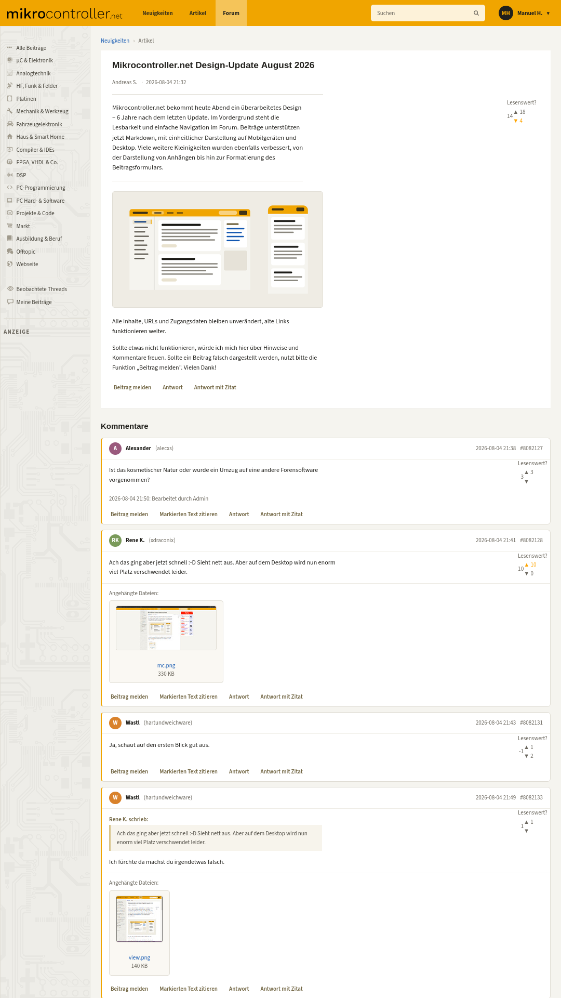The image size is (561, 998).
Task: Click the Markt shopping cart icon
Action: [9, 226]
